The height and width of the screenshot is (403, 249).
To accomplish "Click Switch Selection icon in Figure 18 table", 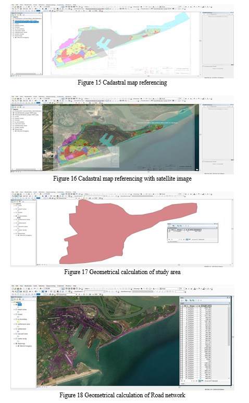I will [193, 301].
